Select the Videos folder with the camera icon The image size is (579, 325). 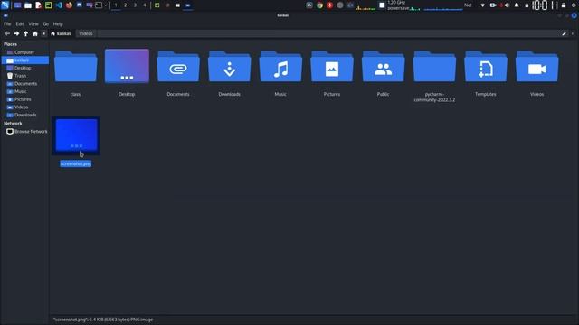(536, 66)
